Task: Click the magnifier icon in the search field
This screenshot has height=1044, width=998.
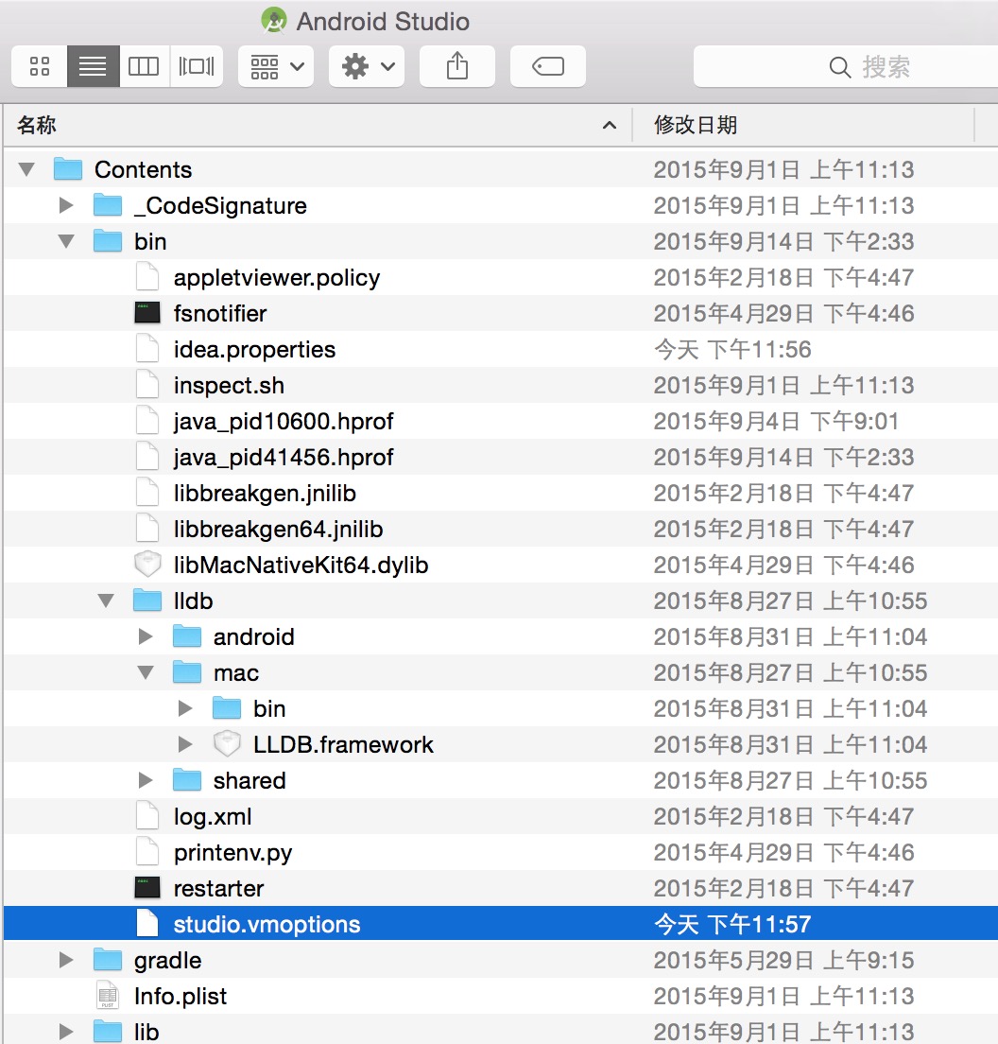Action: tap(839, 66)
